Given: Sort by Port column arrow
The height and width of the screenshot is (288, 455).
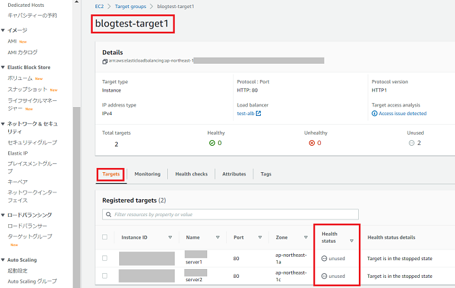Looking at the screenshot, I should (x=260, y=237).
